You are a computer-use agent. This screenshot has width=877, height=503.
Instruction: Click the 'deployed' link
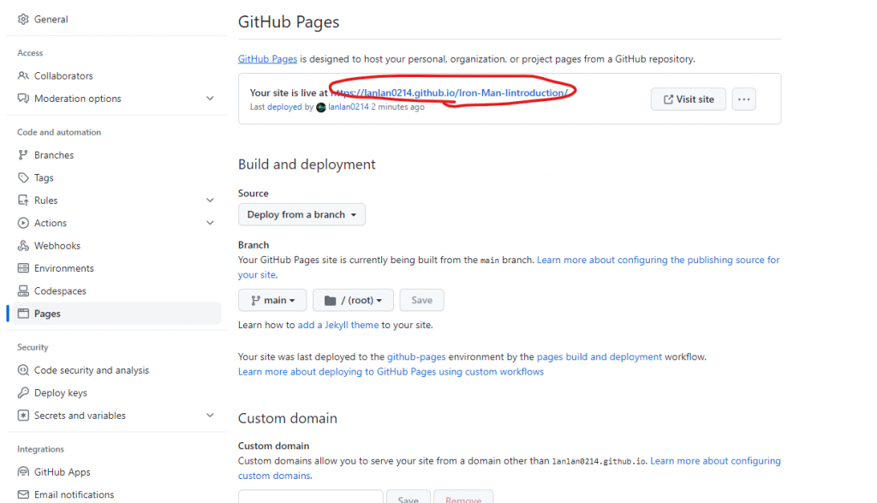284,107
